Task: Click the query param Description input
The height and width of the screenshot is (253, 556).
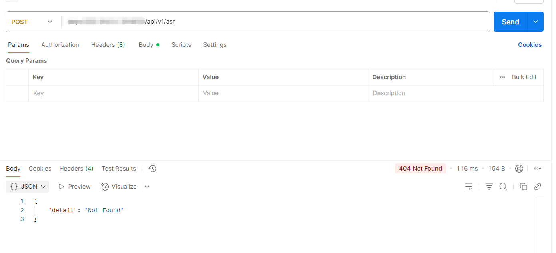Action: pos(456,94)
